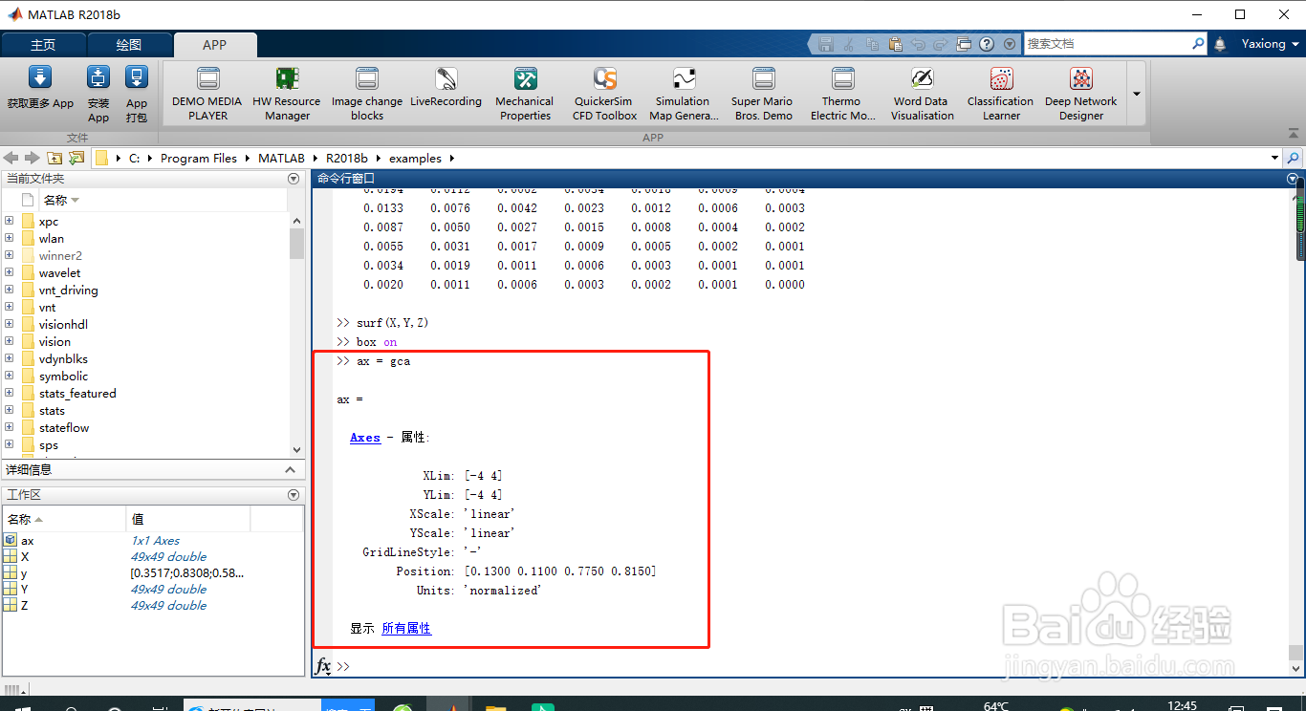The image size is (1306, 711).
Task: Collapse the Details (详细信息) panel
Action: (291, 469)
